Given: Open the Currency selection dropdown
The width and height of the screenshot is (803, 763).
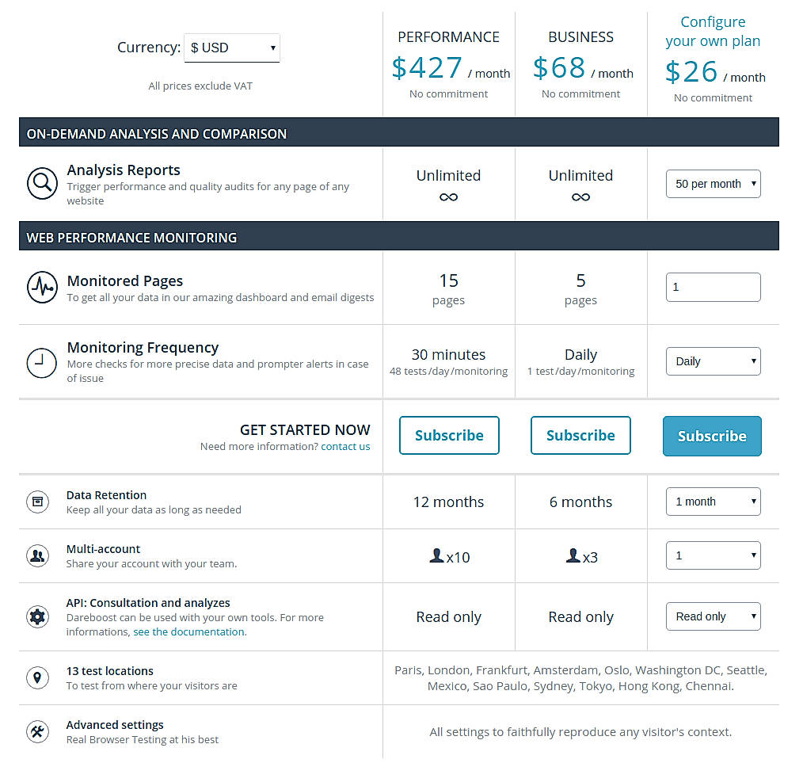Looking at the screenshot, I should tap(231, 48).
